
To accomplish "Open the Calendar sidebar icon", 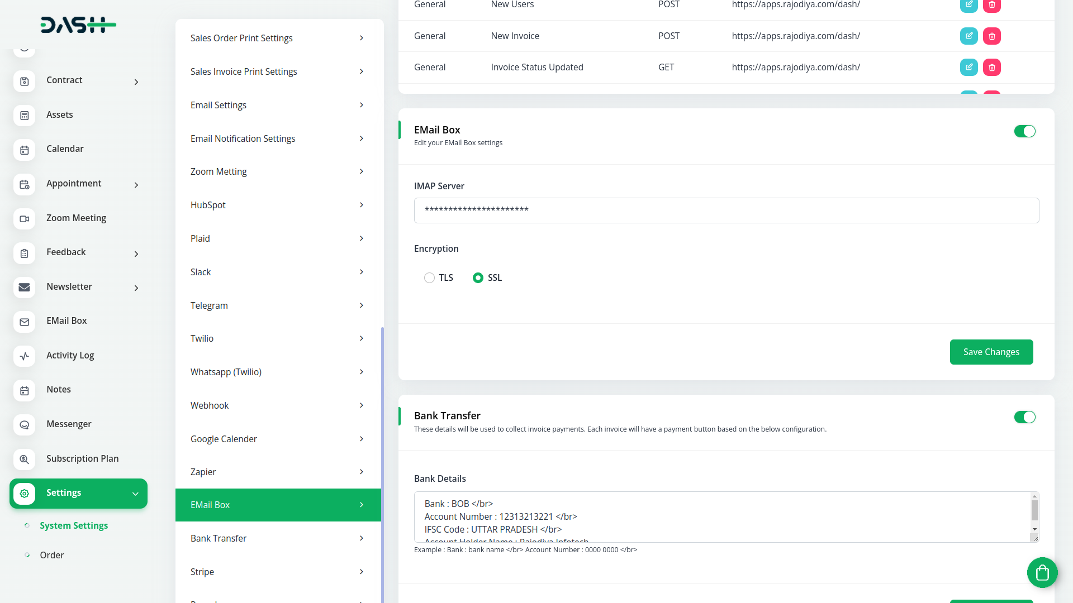I will click(x=24, y=150).
